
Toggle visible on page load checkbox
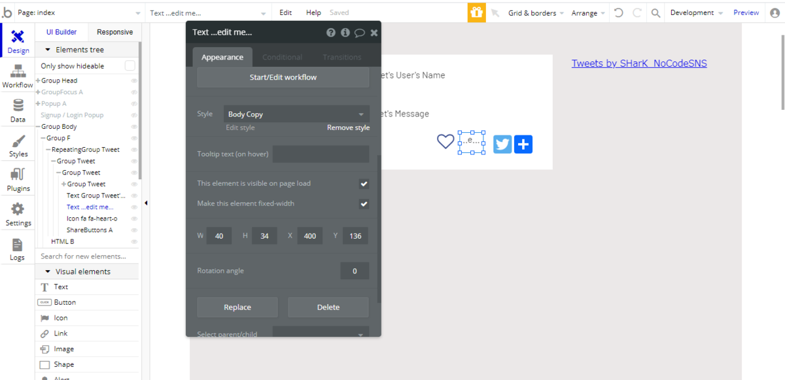point(364,184)
